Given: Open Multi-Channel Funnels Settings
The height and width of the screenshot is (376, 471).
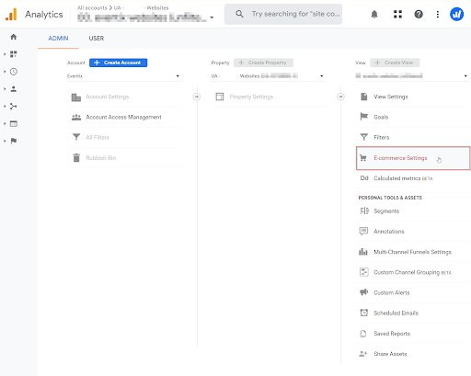Looking at the screenshot, I should (413, 252).
